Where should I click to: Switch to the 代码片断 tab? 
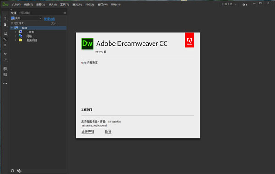(24, 13)
